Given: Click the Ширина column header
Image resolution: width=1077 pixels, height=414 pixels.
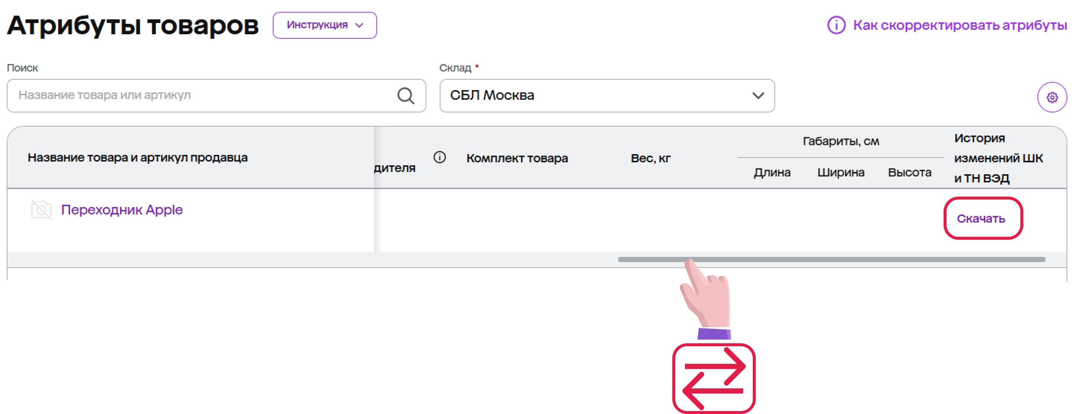Looking at the screenshot, I should pos(840,172).
